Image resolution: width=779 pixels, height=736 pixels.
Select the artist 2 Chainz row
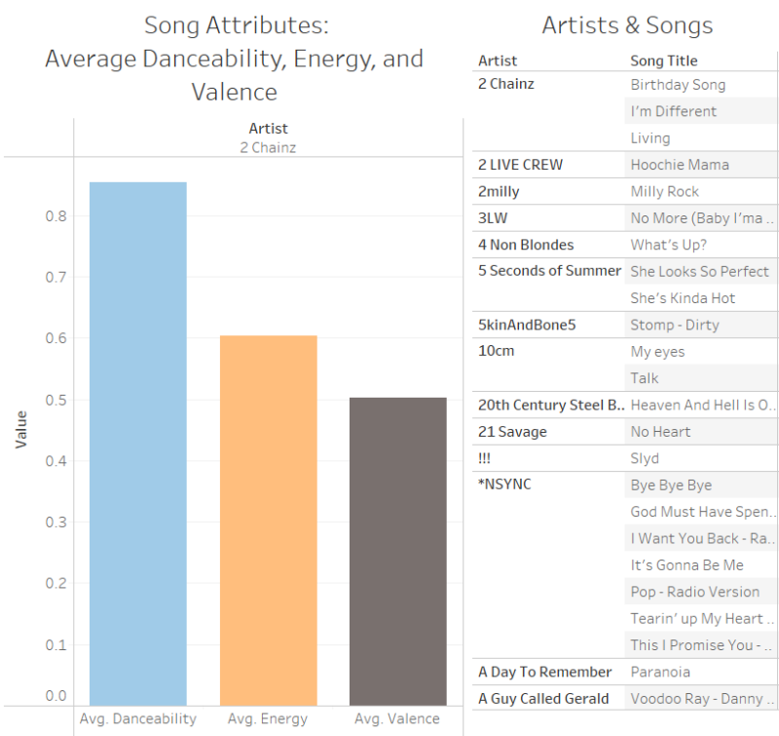pyautogui.click(x=506, y=85)
